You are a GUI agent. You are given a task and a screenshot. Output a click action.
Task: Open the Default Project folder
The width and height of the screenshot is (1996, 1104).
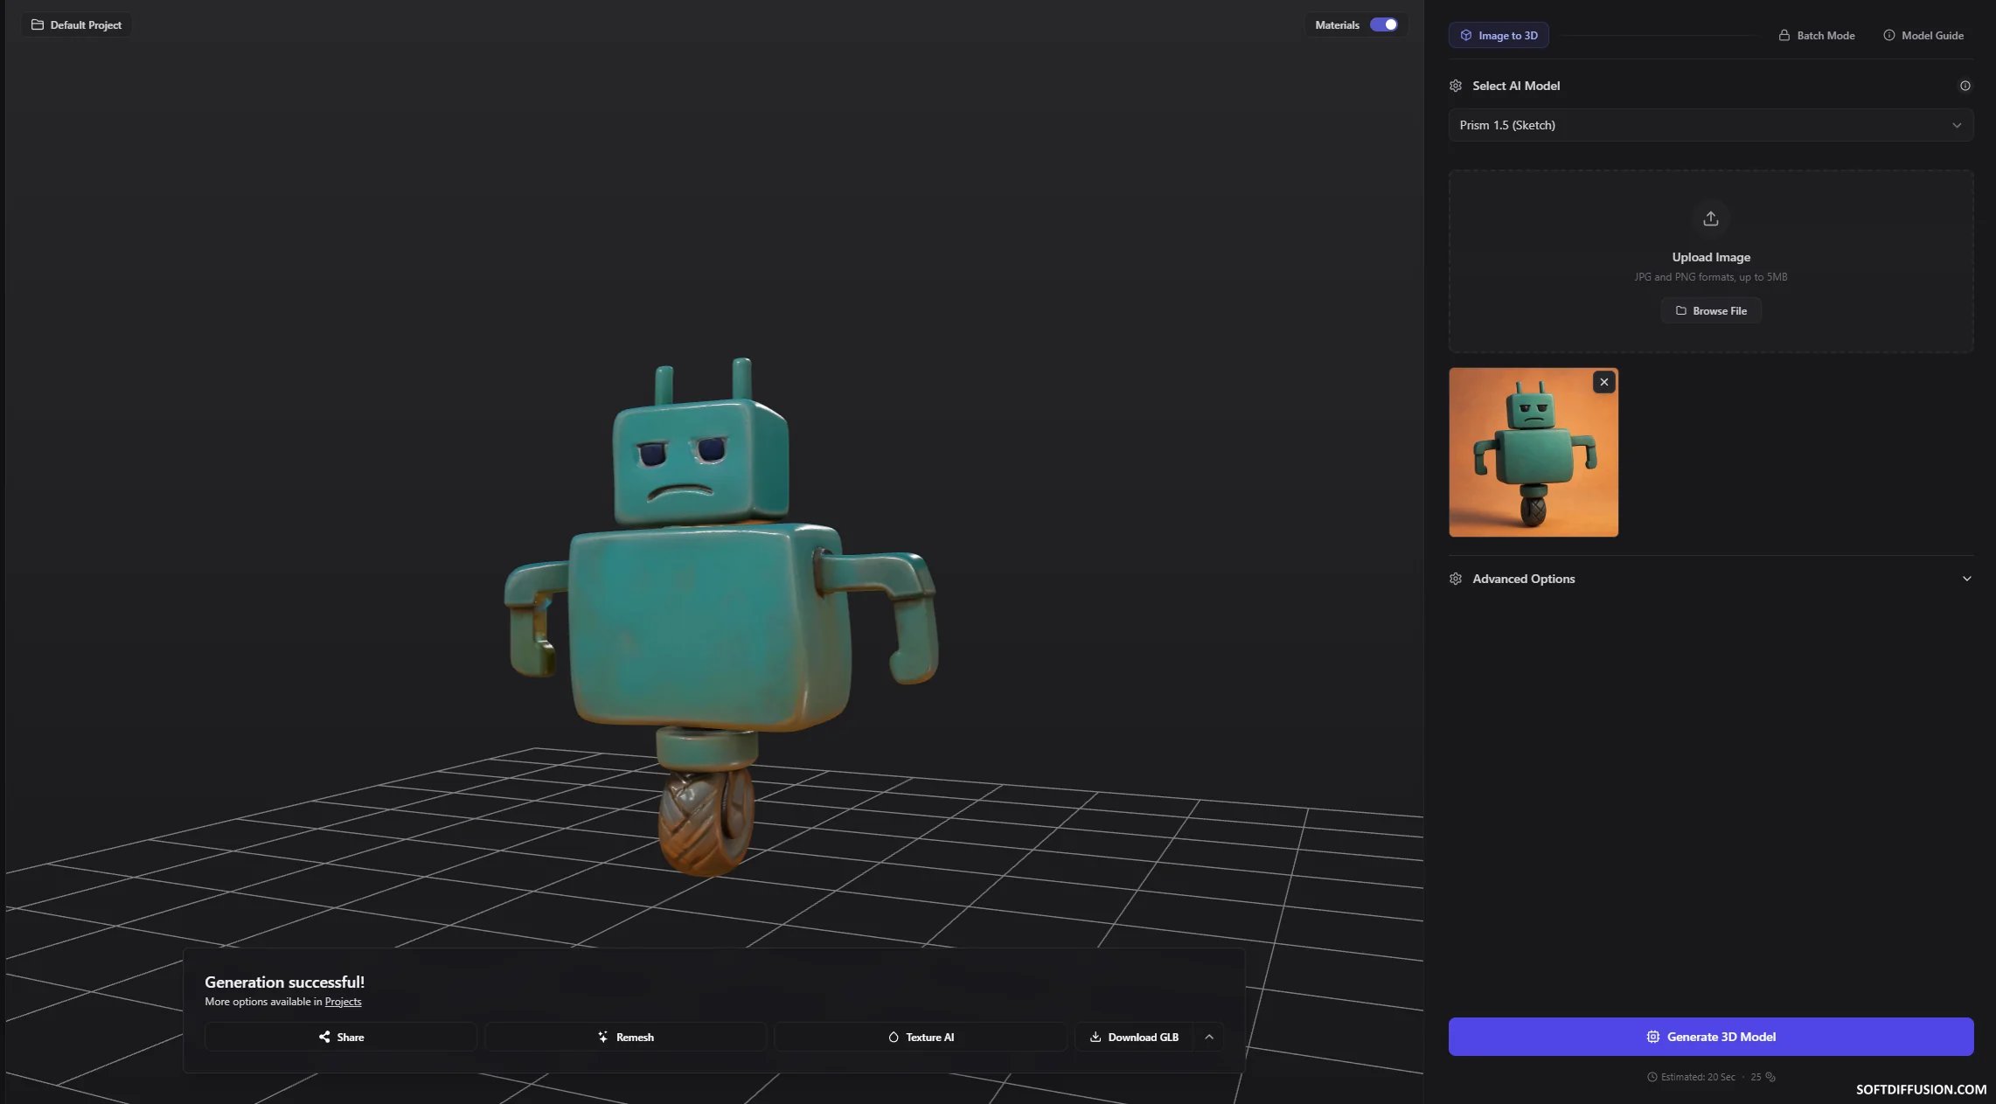point(76,24)
